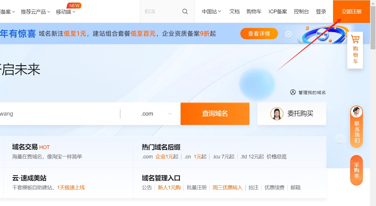376x206 pixels.
Task: Click the .com 企业1元起 link
Action: click(x=160, y=156)
